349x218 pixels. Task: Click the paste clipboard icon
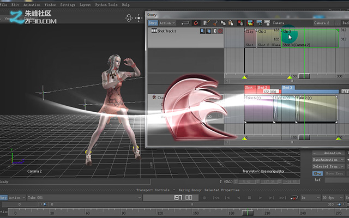231,23
